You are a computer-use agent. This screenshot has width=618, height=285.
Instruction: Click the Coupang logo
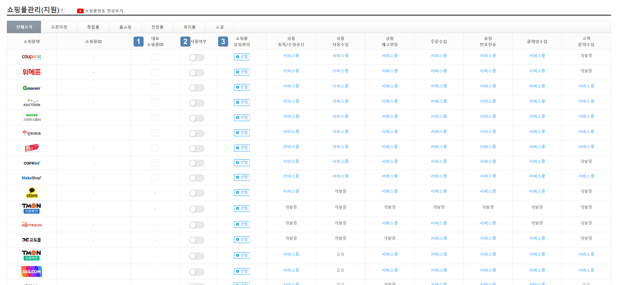click(x=31, y=57)
